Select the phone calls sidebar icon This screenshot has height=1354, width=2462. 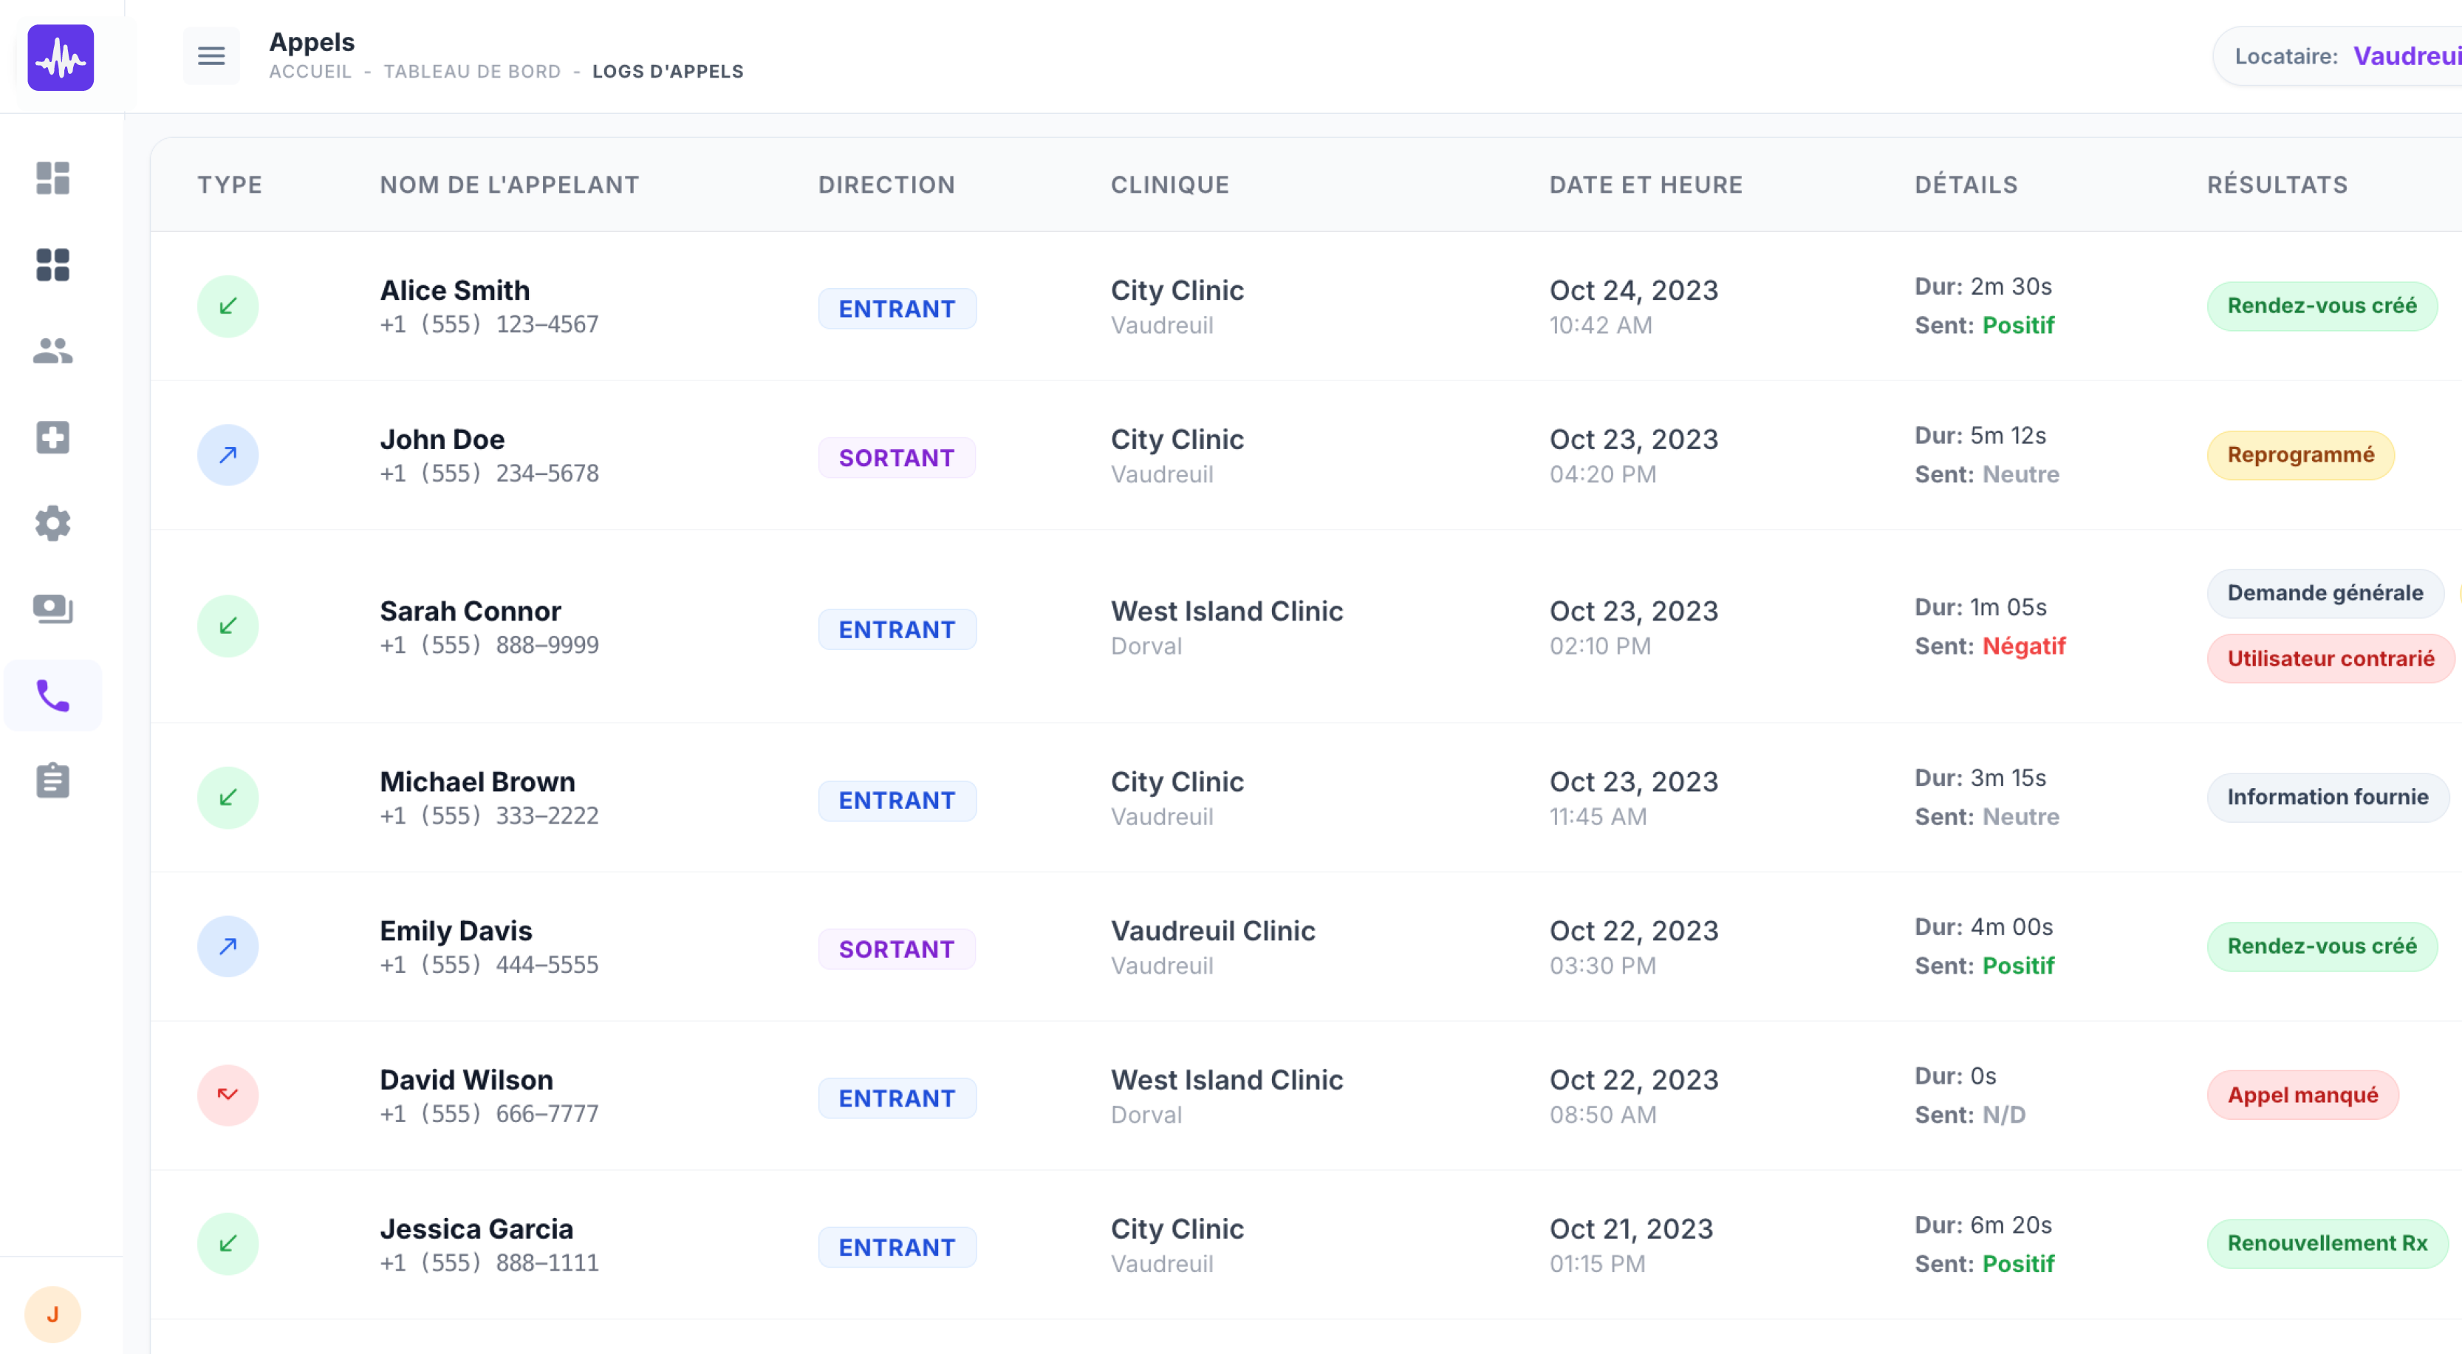tap(52, 696)
